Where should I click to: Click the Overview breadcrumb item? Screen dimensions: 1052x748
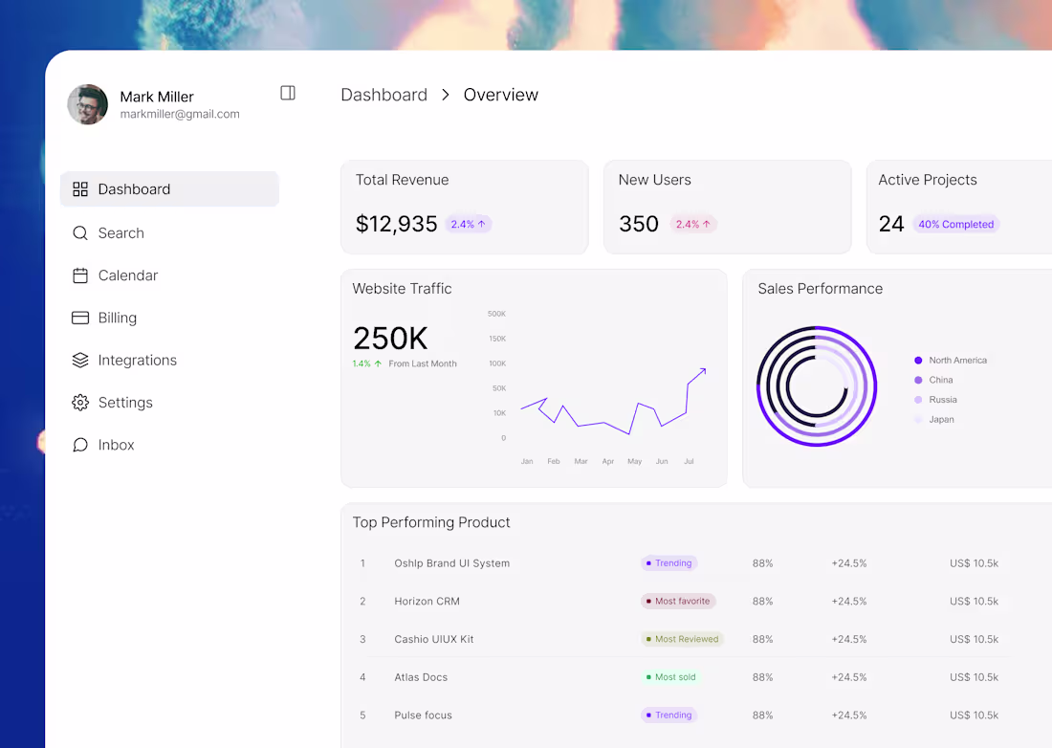coord(500,95)
